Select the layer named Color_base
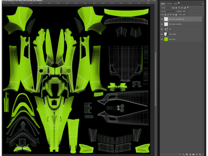The height and width of the screenshot is (156, 208). 172,39
